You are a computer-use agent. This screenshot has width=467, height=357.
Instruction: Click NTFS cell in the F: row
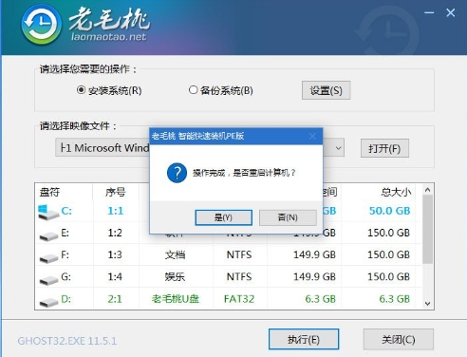239,254
